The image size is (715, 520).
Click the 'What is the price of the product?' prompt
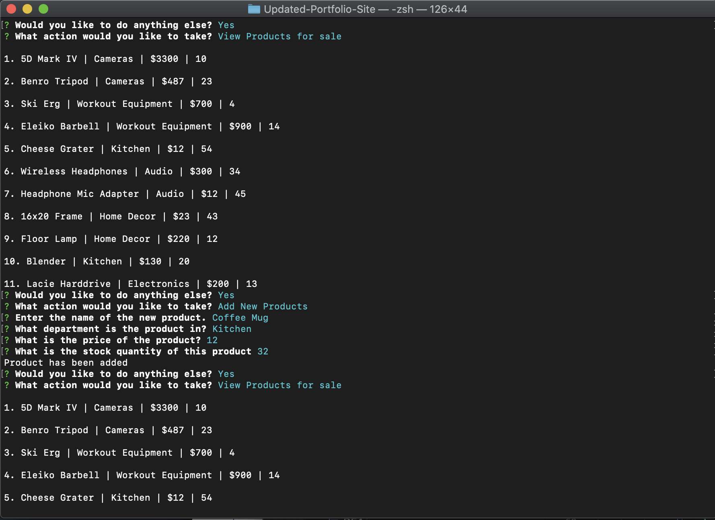click(x=108, y=340)
